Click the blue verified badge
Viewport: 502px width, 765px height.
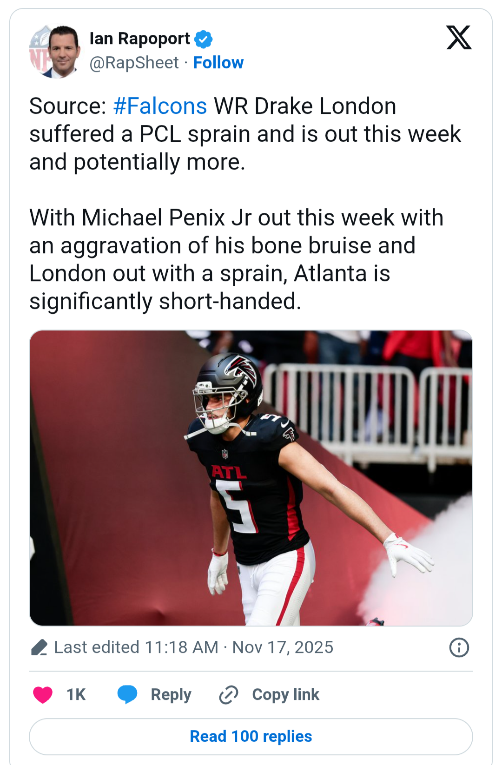coord(203,39)
